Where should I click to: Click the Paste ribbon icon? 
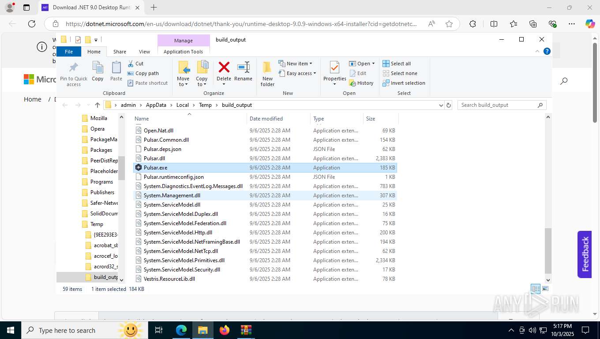click(116, 72)
